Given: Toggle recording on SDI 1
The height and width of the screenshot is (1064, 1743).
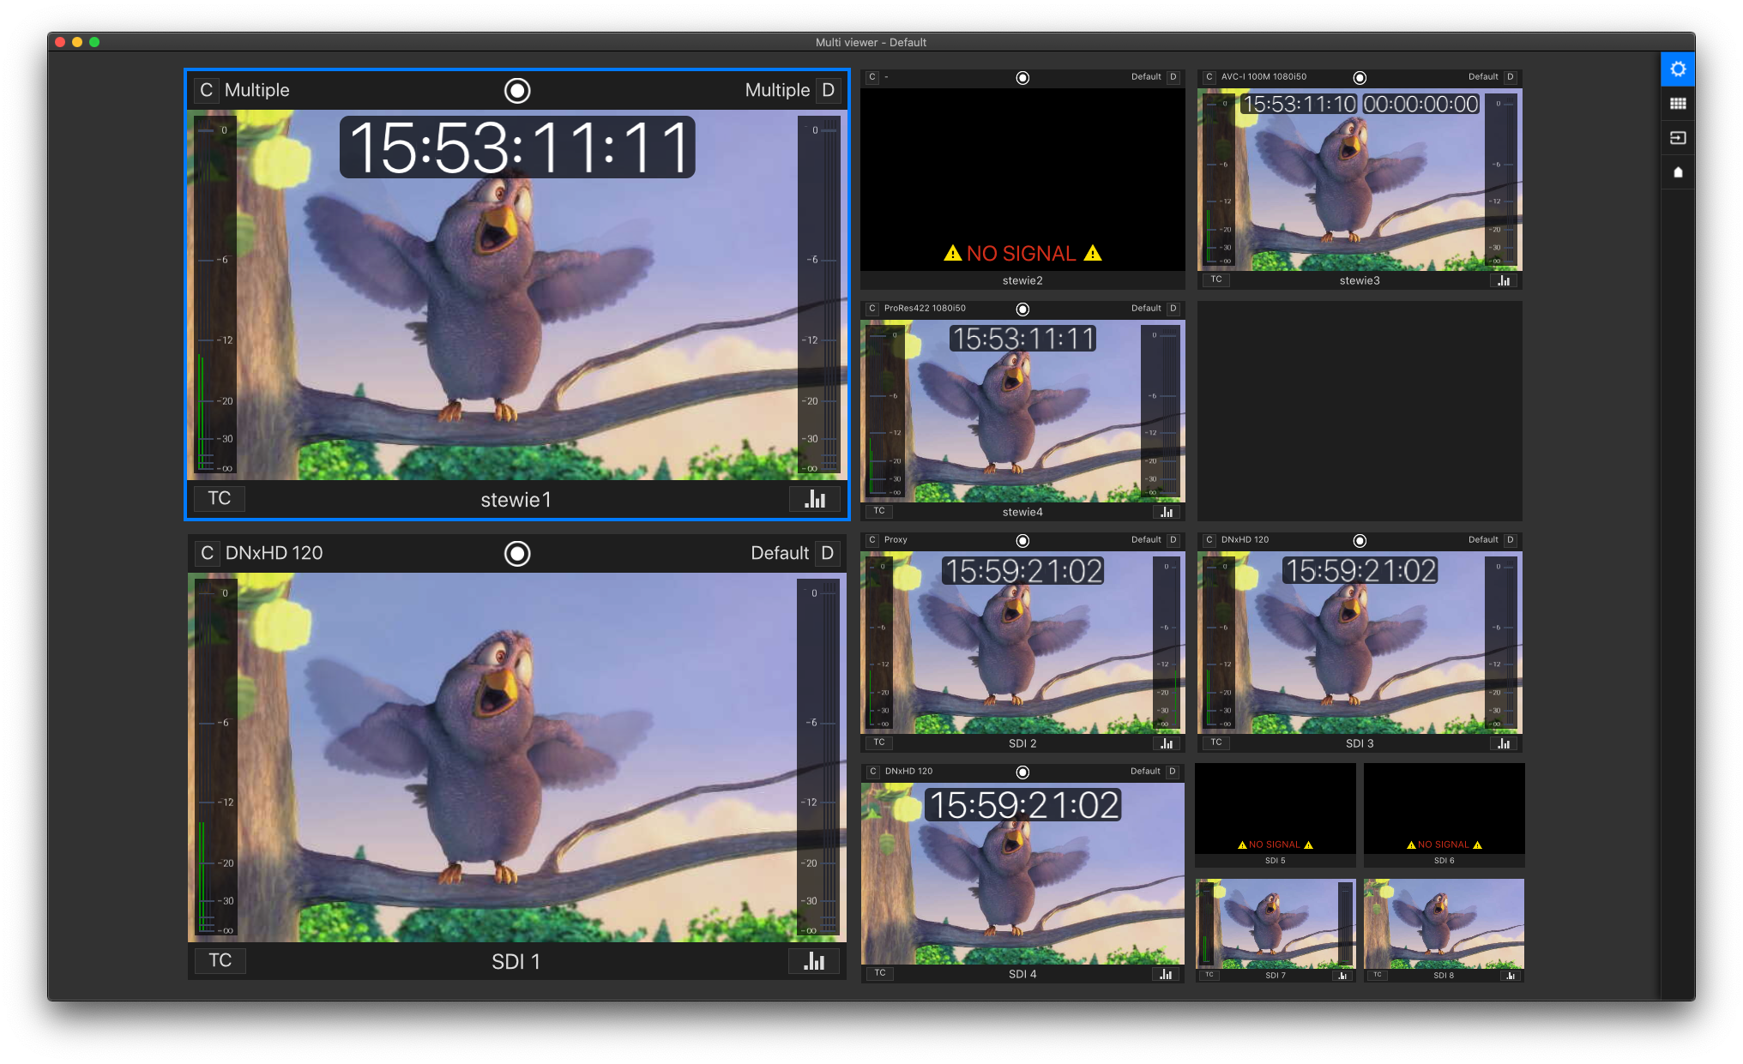Looking at the screenshot, I should (517, 553).
